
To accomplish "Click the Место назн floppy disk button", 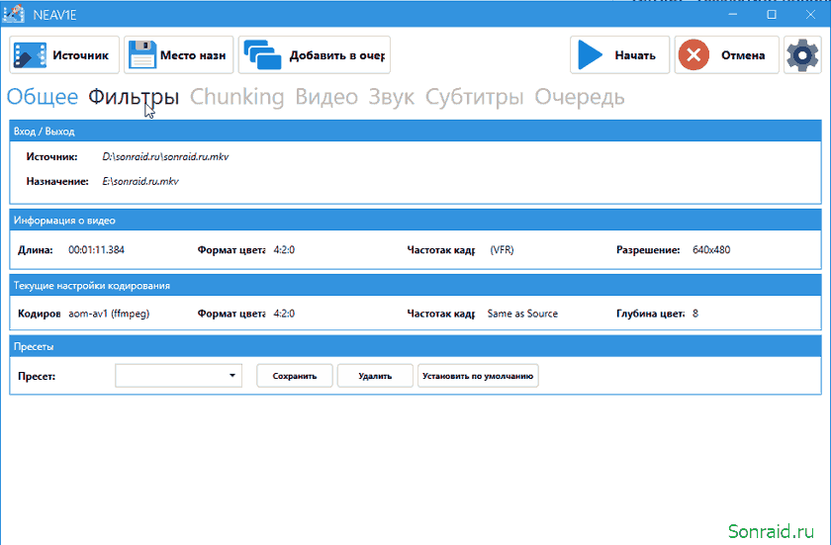I will tap(179, 54).
